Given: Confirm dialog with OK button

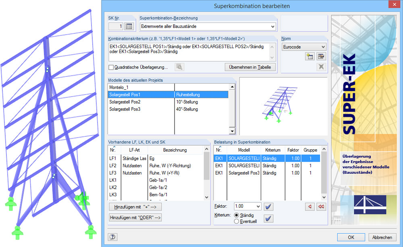Looking at the screenshot, I should 351,237.
